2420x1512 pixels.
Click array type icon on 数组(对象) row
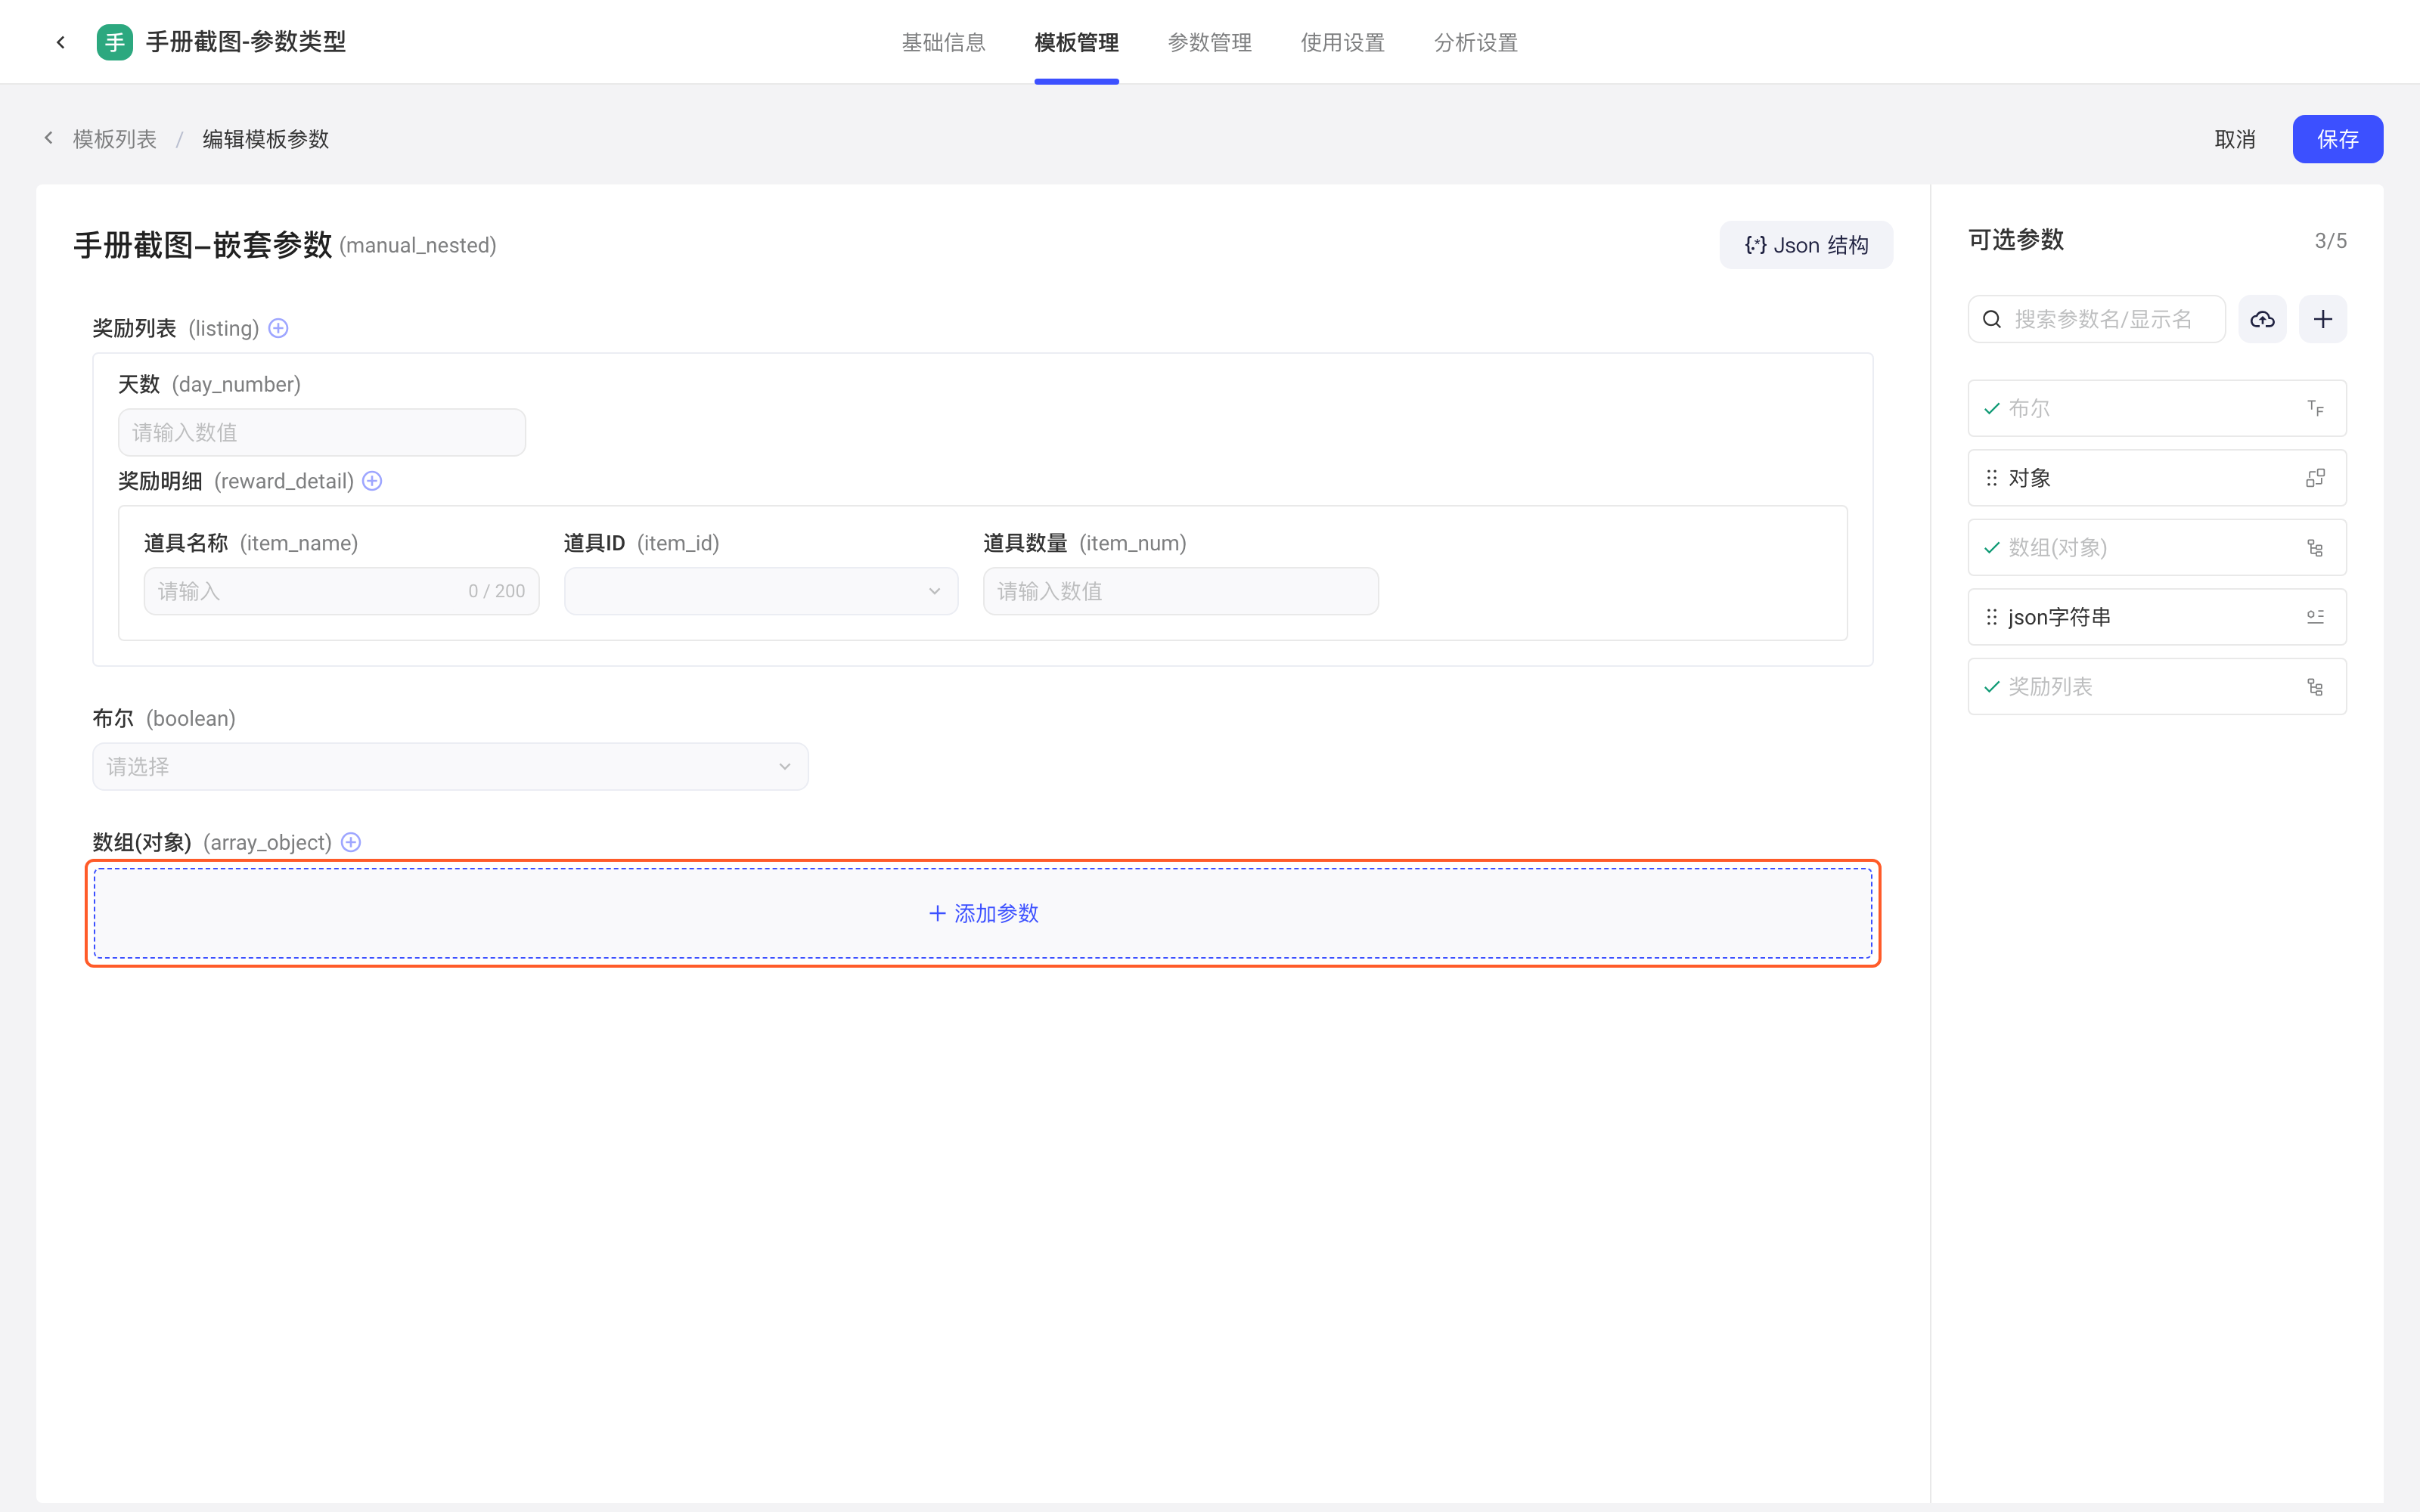click(2315, 547)
